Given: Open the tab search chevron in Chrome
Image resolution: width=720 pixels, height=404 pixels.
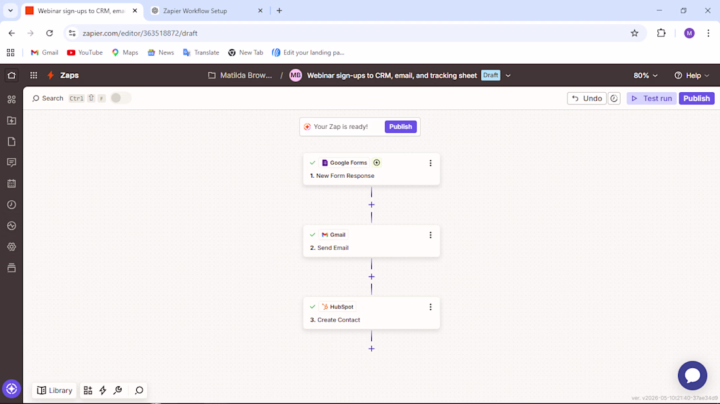Looking at the screenshot, I should click(x=10, y=10).
